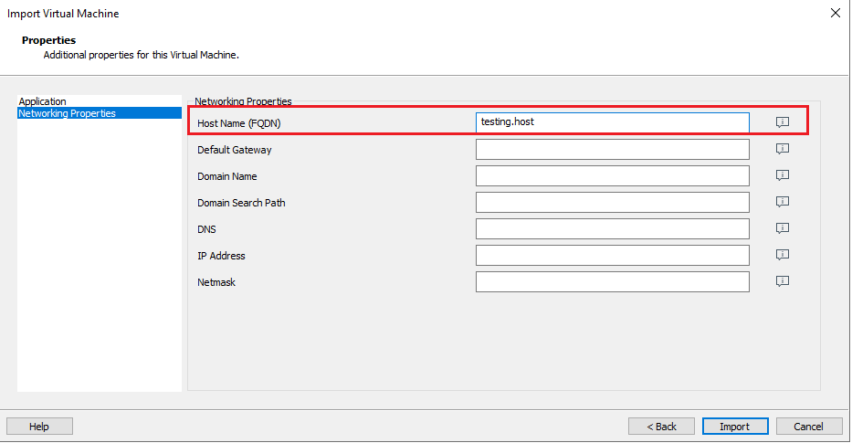Click the Help button
The width and height of the screenshot is (852, 443).
(39, 427)
